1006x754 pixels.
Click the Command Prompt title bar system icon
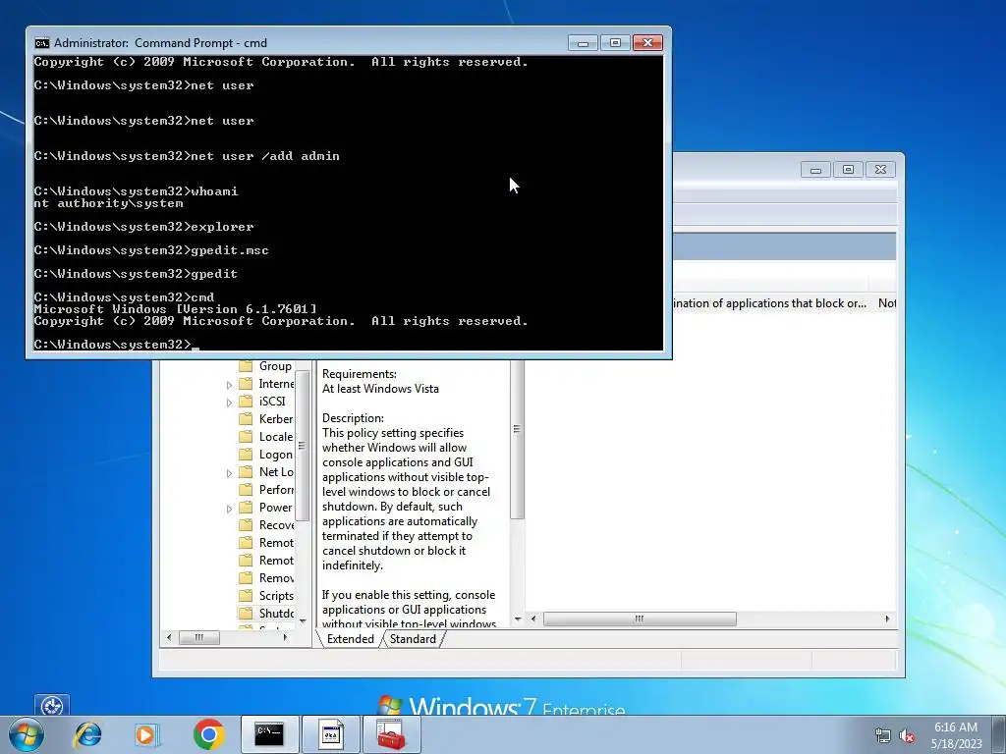pyautogui.click(x=41, y=43)
